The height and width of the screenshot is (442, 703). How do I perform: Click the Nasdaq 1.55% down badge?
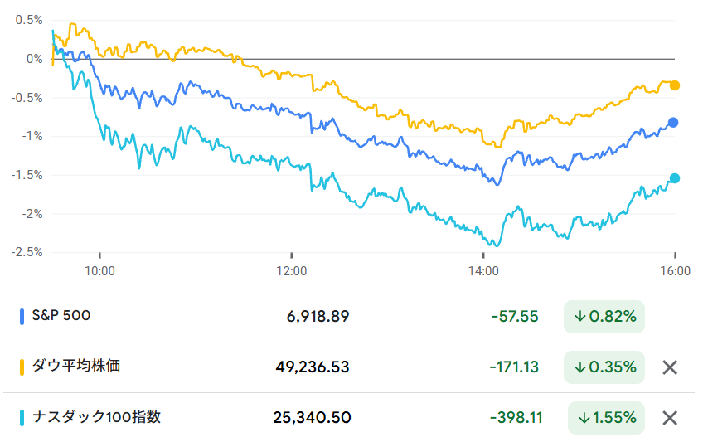tap(606, 418)
